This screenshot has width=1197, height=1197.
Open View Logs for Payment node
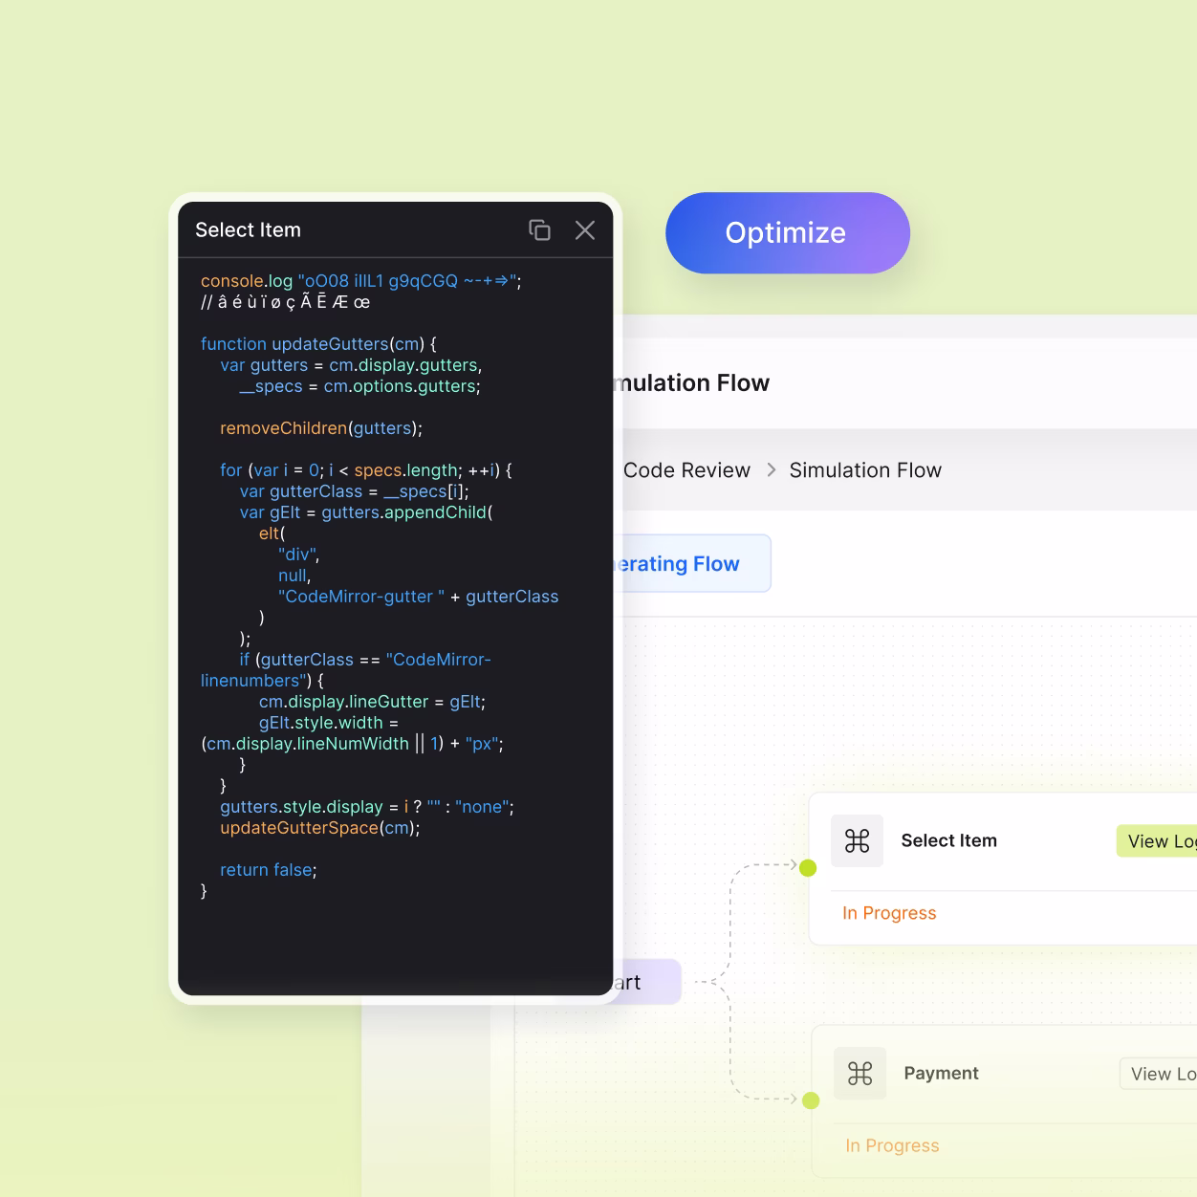pos(1161,1074)
